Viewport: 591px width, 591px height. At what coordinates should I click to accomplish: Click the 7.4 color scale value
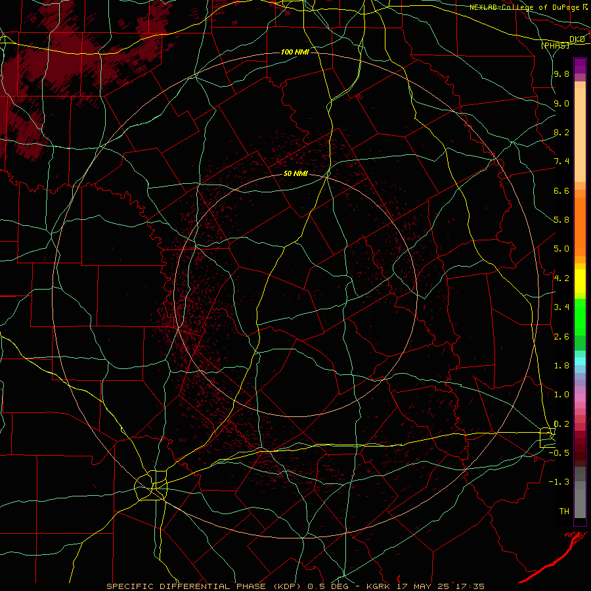coord(561,162)
